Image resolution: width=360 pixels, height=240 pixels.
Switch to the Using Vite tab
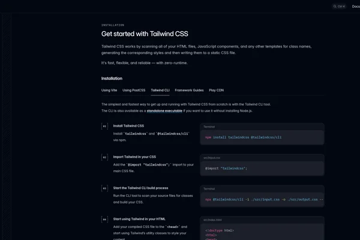coord(109,90)
